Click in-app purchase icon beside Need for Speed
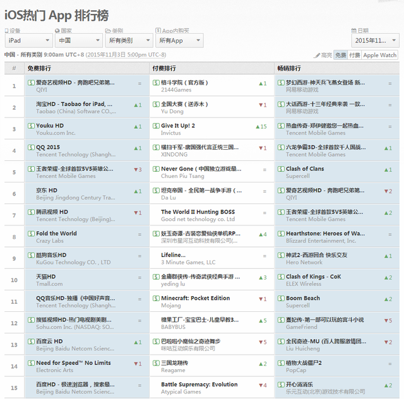The width and height of the screenshot is (404, 399). [31, 363]
